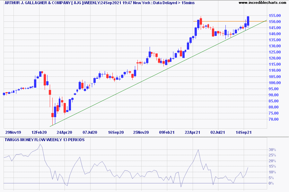The width and height of the screenshot is (289, 192).
Task: Click the 09Feb21 date label
Action: click(x=167, y=132)
